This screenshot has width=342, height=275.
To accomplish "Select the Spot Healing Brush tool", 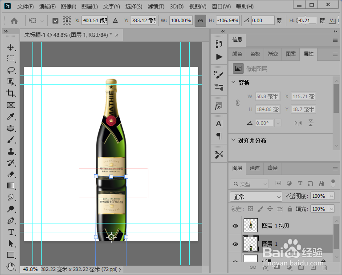I will tap(11, 128).
